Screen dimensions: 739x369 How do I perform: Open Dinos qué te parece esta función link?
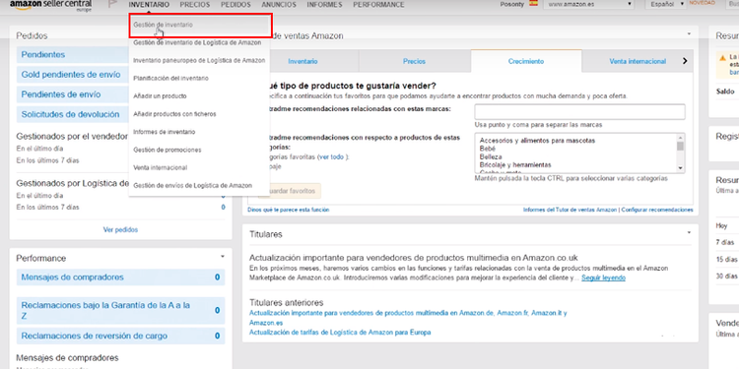coord(289,210)
